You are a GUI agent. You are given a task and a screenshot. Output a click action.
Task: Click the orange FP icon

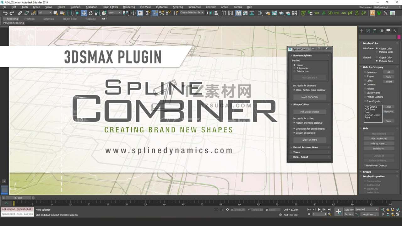tap(372, 13)
